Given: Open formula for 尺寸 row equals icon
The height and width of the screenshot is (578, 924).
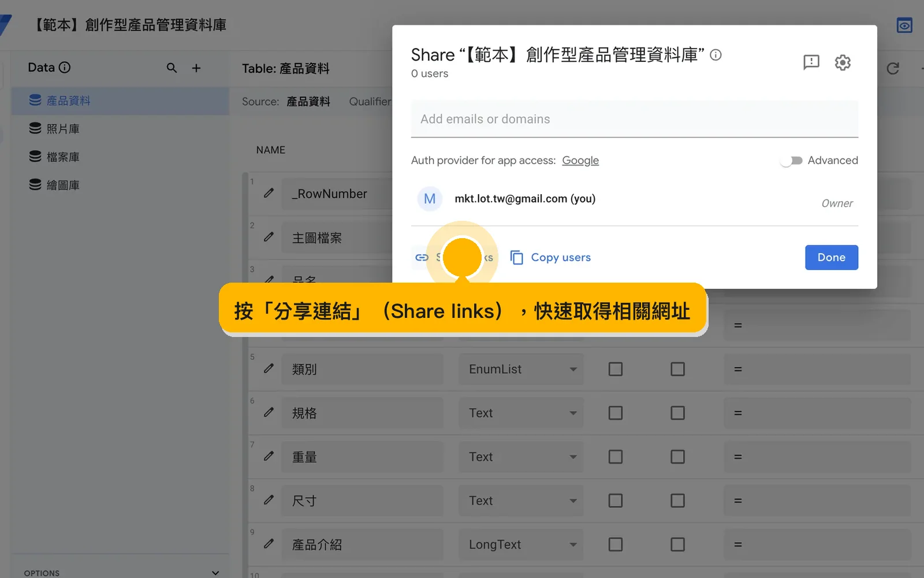Looking at the screenshot, I should pos(737,501).
